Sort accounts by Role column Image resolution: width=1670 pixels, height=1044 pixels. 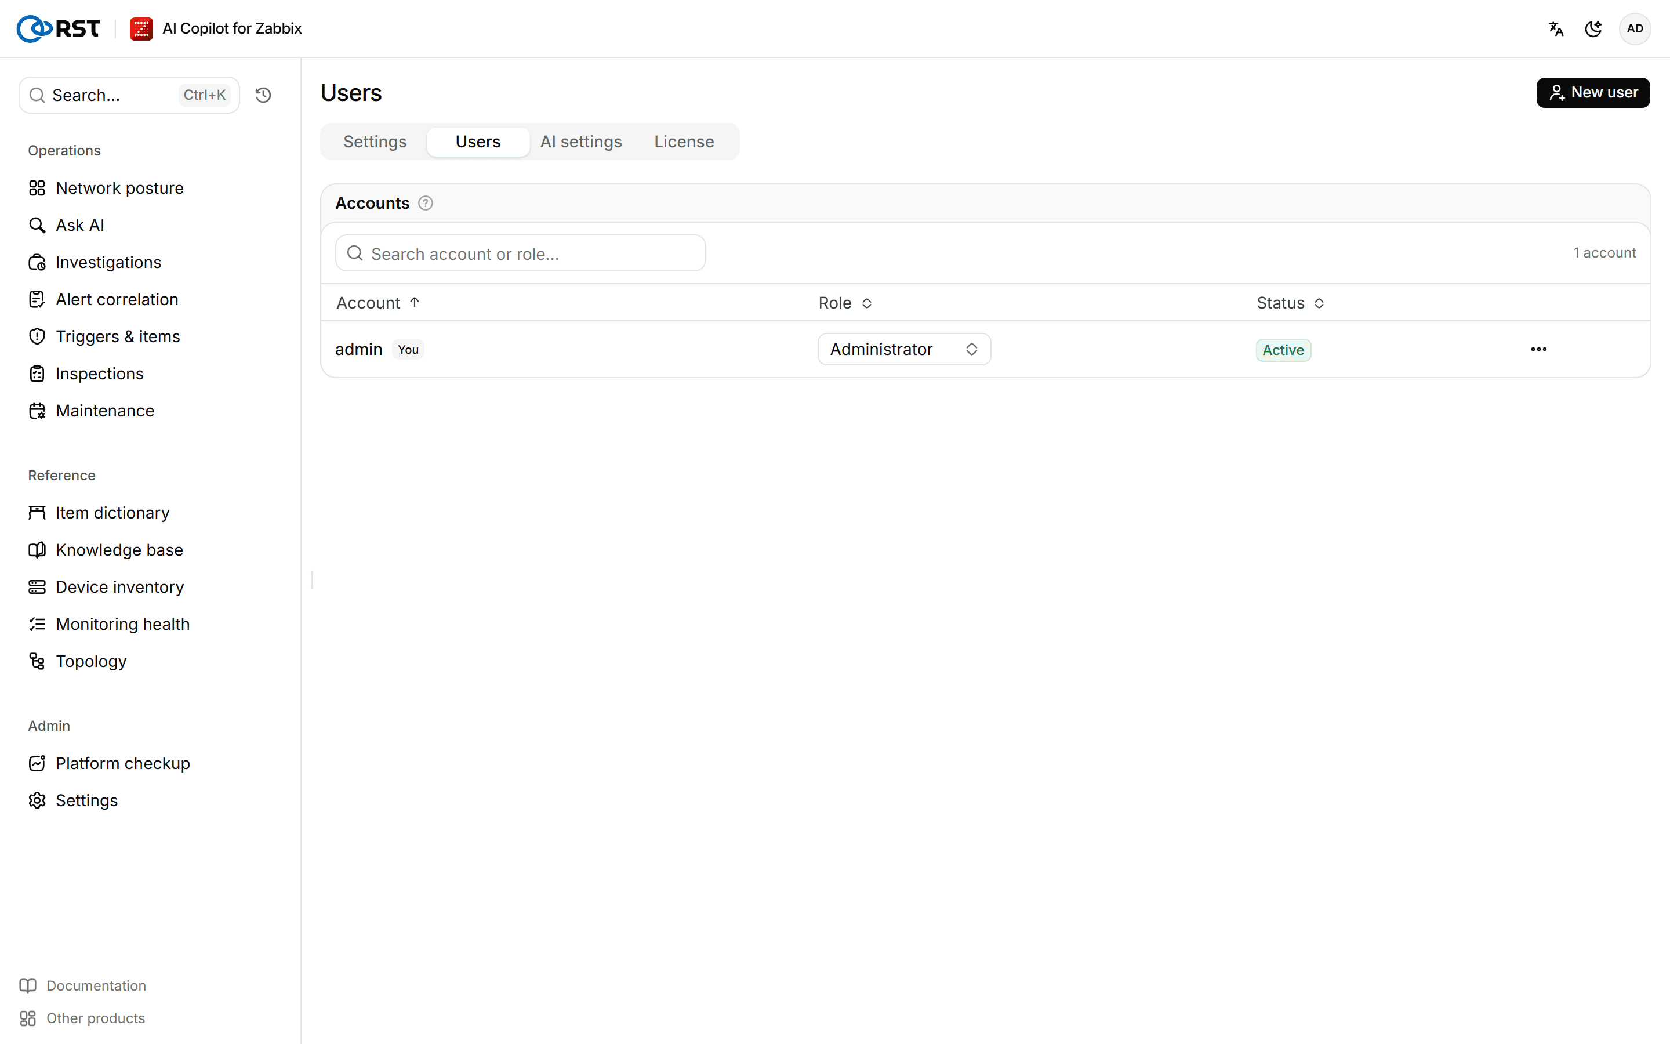[845, 303]
